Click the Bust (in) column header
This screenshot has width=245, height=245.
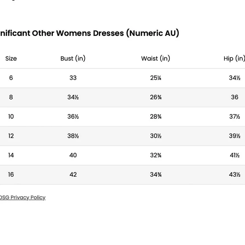[x=73, y=59]
